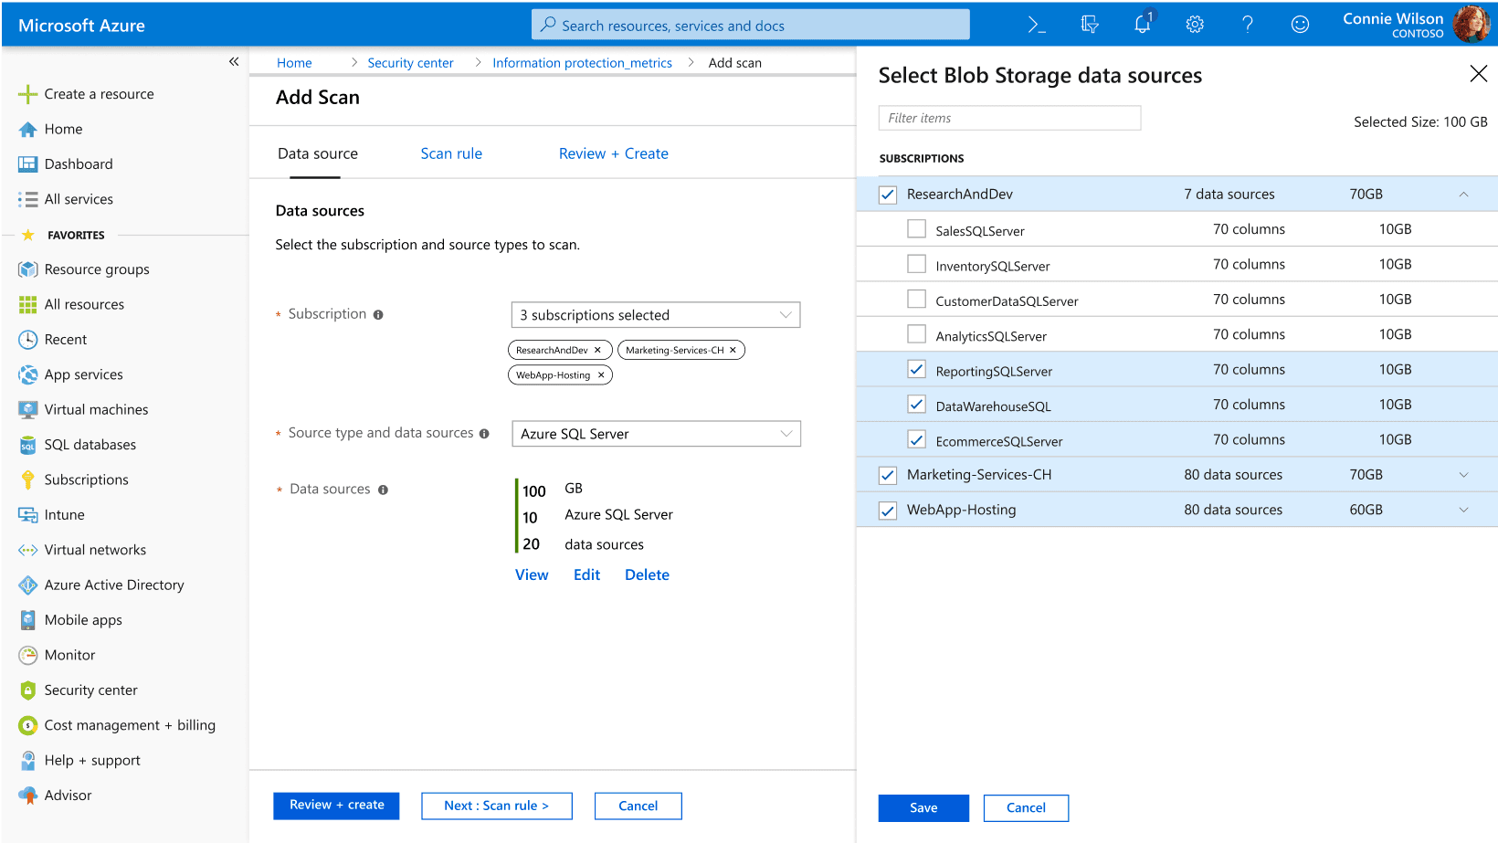The width and height of the screenshot is (1498, 843).
Task: Check the CustomerDataSQLServer checkbox
Action: point(916,299)
